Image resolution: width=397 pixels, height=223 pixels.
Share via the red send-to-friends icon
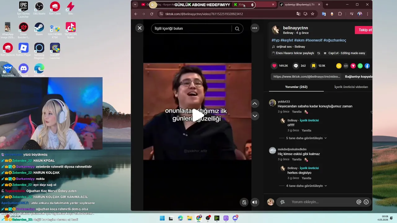click(353, 66)
